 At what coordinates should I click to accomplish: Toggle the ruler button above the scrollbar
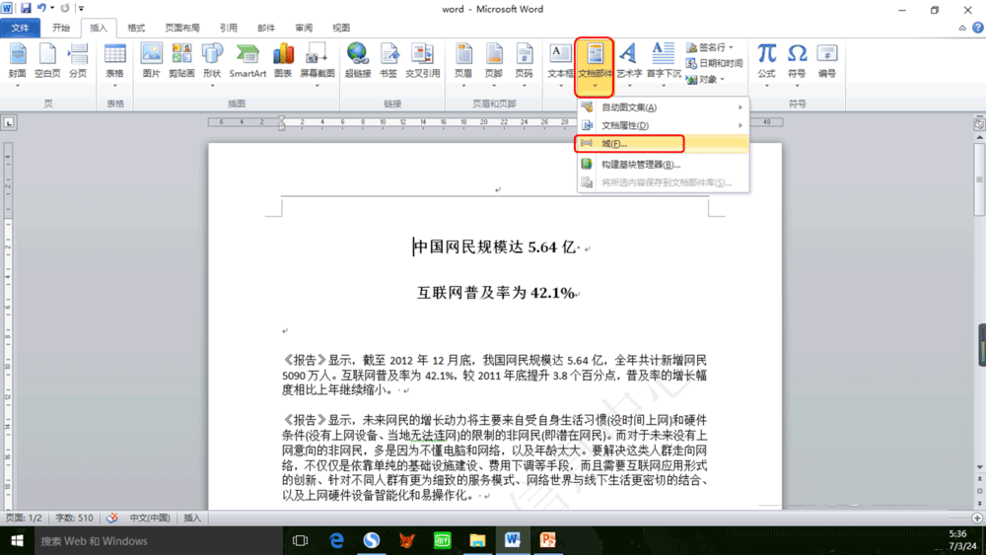pyautogui.click(x=979, y=124)
